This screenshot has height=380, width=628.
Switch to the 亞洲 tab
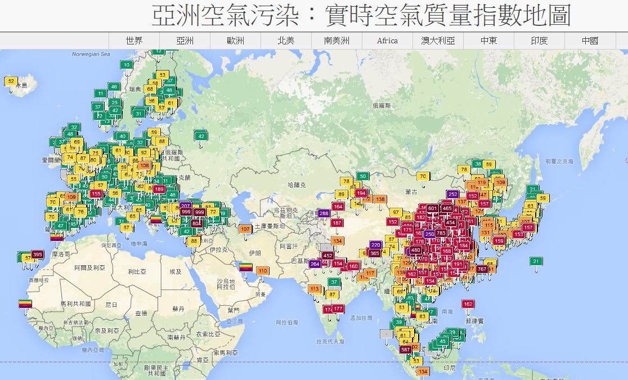pos(185,41)
